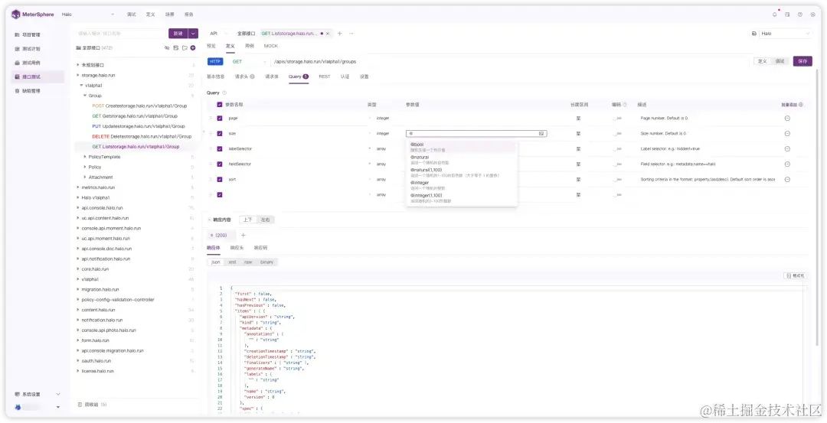Screen dimensions: 827x423
Task: Expand the PolicyTemplate folder
Action: click(x=85, y=157)
